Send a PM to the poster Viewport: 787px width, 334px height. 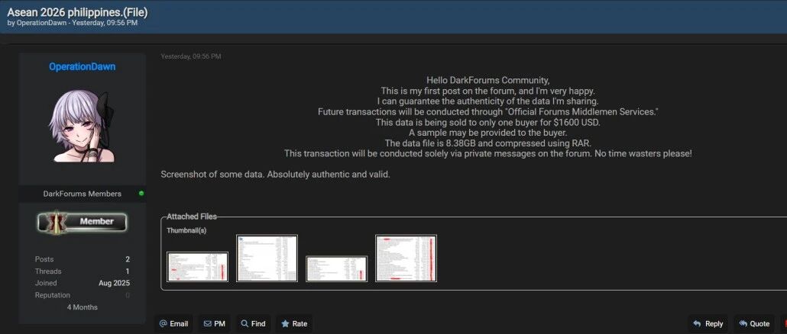pos(214,323)
